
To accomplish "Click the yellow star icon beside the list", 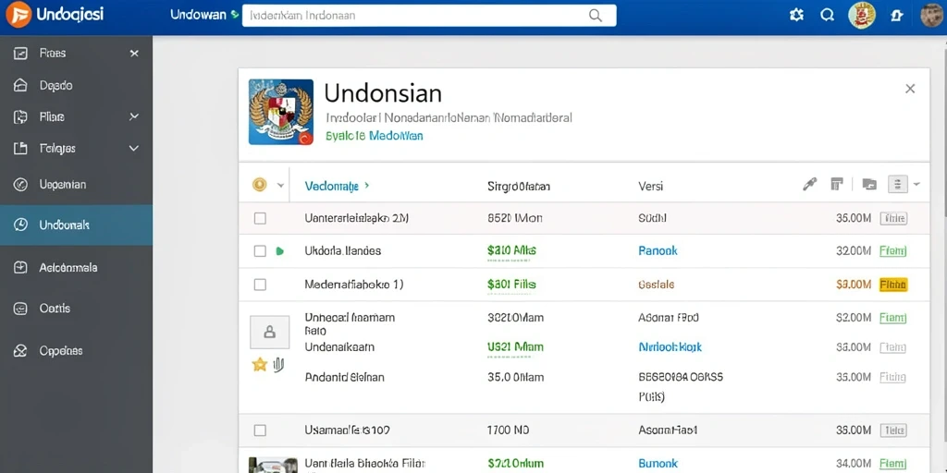I will (259, 364).
